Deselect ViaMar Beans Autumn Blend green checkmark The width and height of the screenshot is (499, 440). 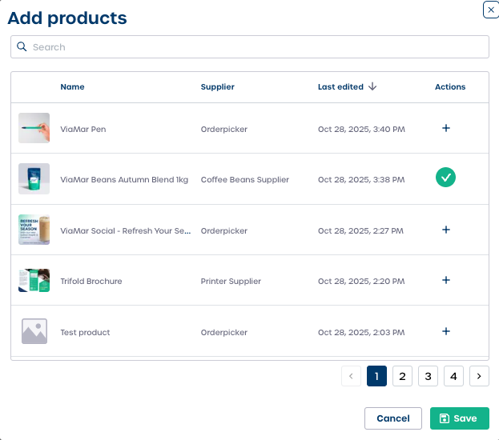click(x=446, y=178)
